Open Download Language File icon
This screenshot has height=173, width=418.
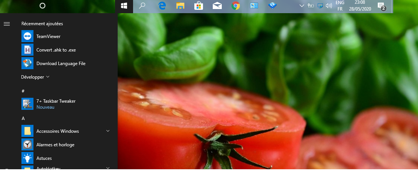coord(27,64)
